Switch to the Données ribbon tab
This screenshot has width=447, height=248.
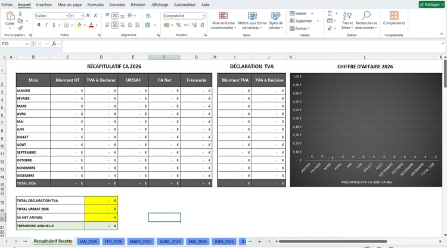pyautogui.click(x=117, y=5)
